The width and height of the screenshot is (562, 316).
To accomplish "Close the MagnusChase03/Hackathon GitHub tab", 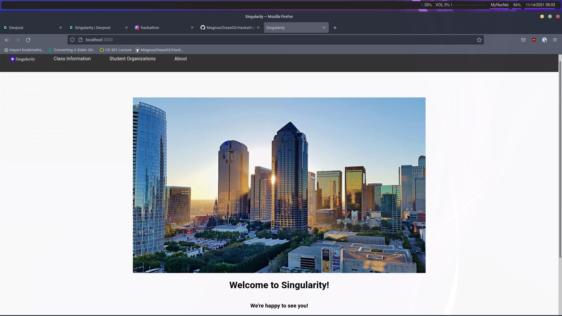I will (x=258, y=28).
